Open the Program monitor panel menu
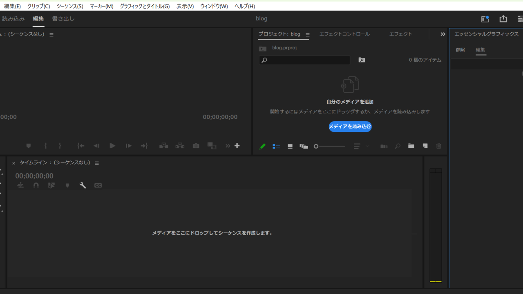Viewport: 523px width, 294px height. coord(51,35)
